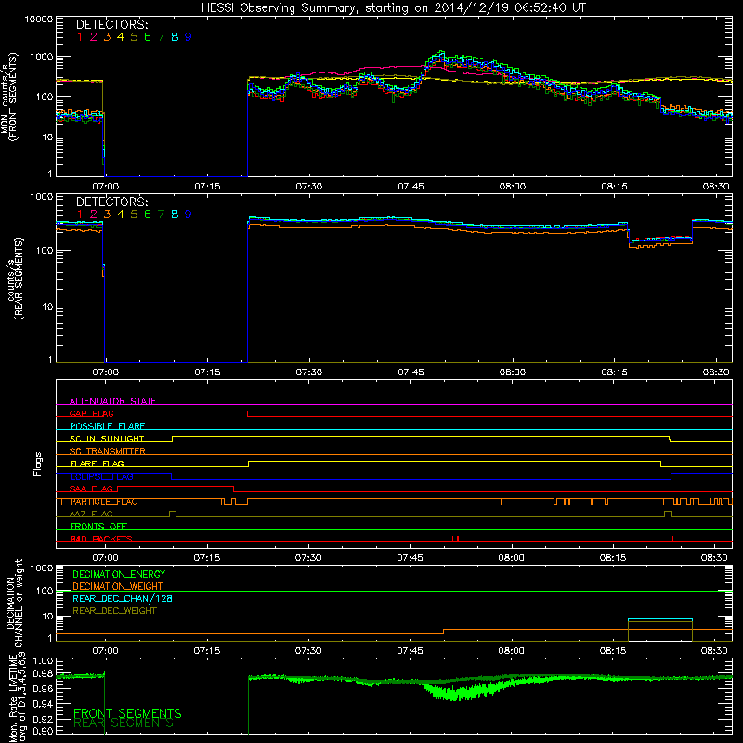Screen dimensions: 743x743
Task: Select the BAD_PACKETS flag label
Action: [x=101, y=539]
